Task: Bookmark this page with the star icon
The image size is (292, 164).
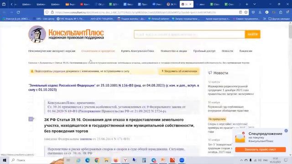Action: (x=246, y=12)
